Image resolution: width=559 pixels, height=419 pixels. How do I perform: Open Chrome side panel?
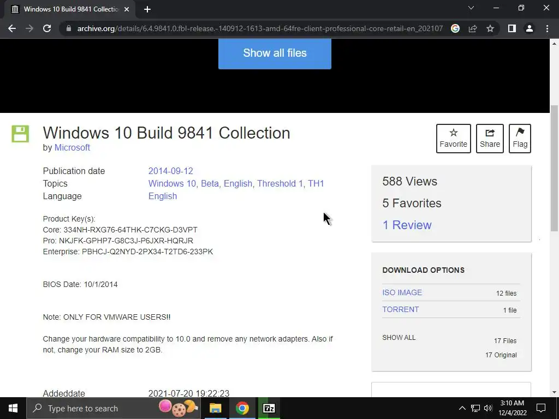point(512,28)
